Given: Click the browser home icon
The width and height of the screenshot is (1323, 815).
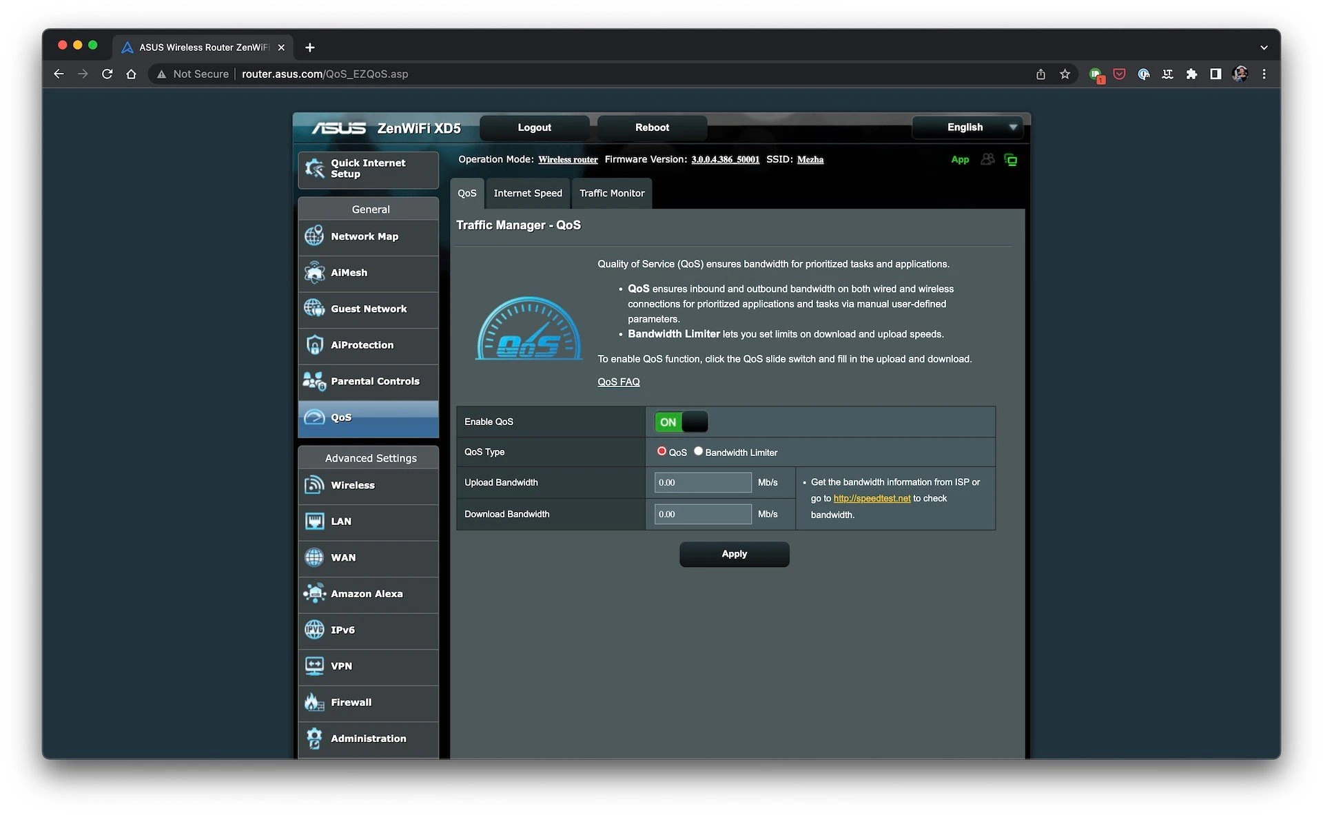Looking at the screenshot, I should 131,74.
